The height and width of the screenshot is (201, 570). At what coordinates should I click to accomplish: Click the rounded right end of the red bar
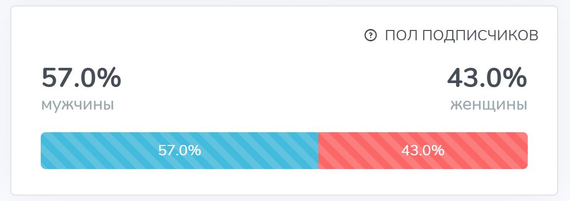click(x=525, y=150)
